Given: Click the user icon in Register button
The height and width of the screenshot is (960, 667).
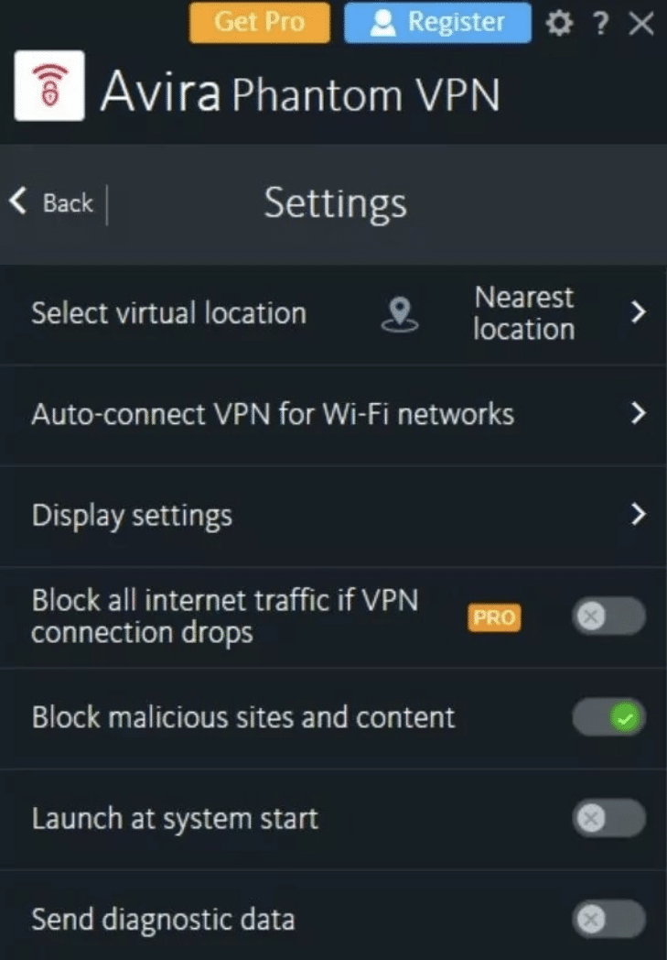Looking at the screenshot, I should point(383,23).
